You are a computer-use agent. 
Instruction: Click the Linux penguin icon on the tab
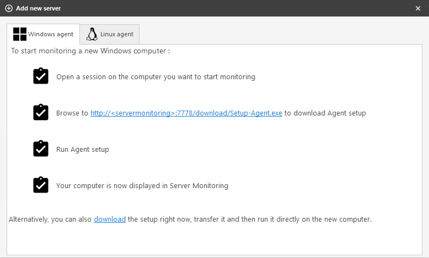coord(92,34)
